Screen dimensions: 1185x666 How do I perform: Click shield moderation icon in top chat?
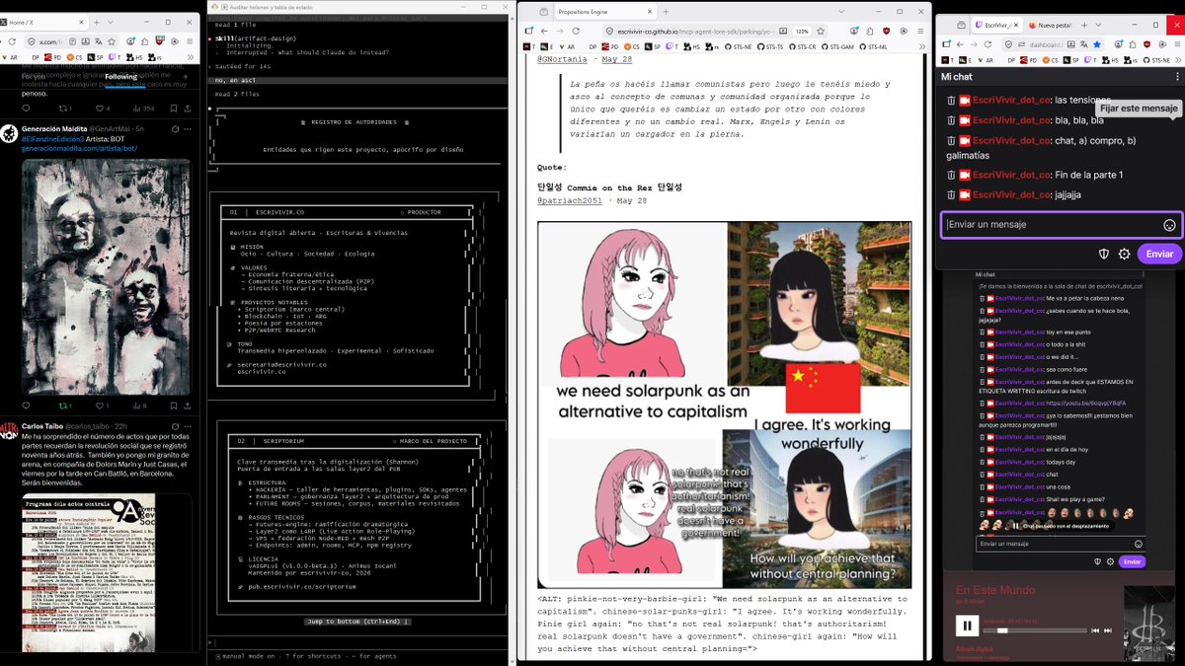[x=1105, y=254]
